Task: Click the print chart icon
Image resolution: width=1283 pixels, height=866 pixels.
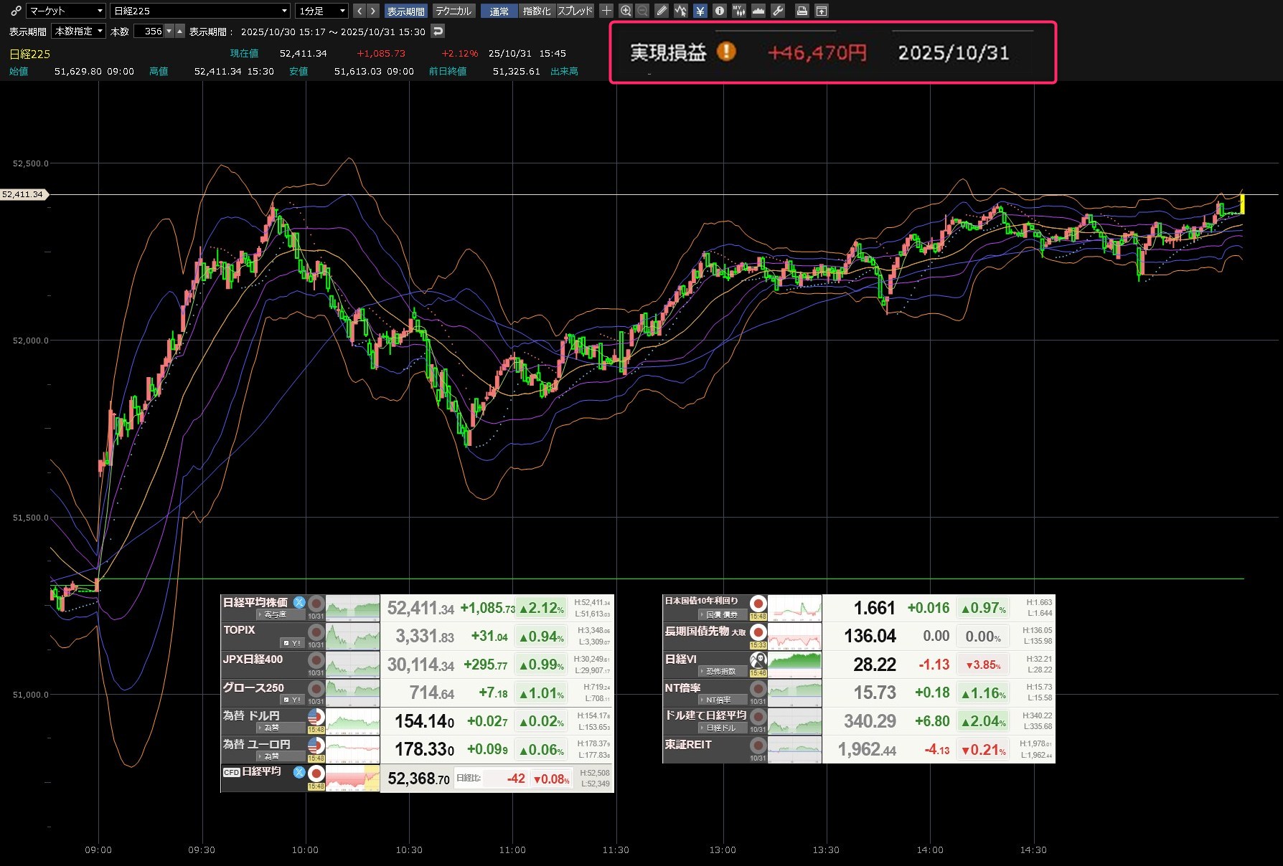Action: click(802, 11)
